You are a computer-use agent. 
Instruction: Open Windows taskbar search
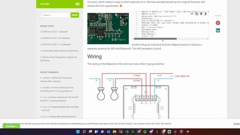point(84,132)
